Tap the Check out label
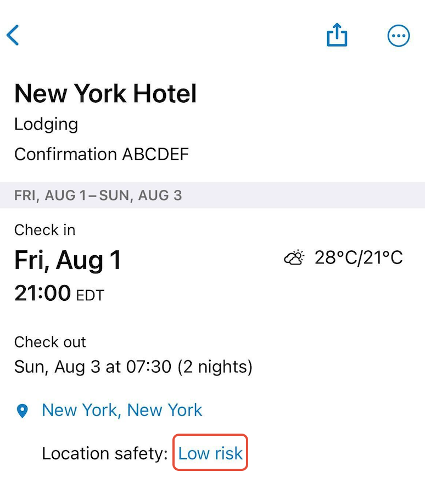 50,342
